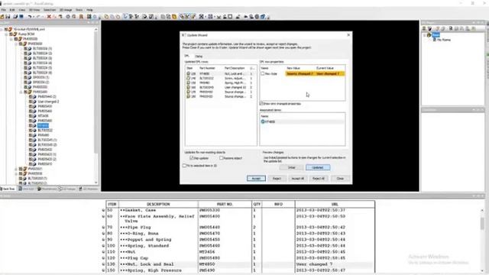
Task: Click the Reject button
Action: (x=277, y=178)
